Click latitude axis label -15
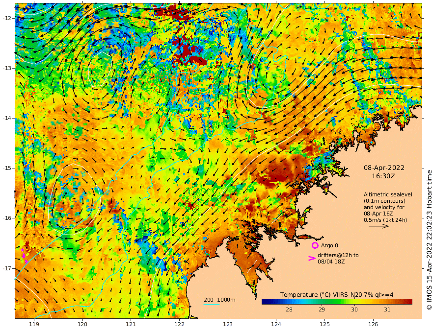The width and height of the screenshot is (432, 333). (7, 168)
